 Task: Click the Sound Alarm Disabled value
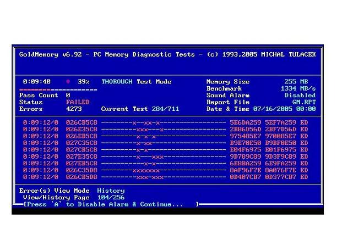[x=300, y=95]
